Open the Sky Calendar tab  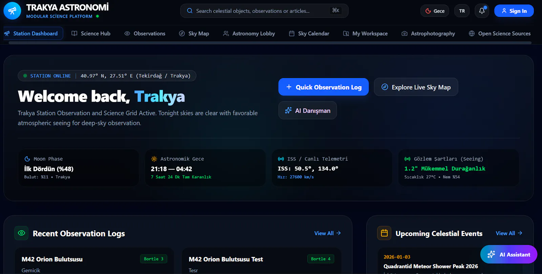(x=309, y=33)
